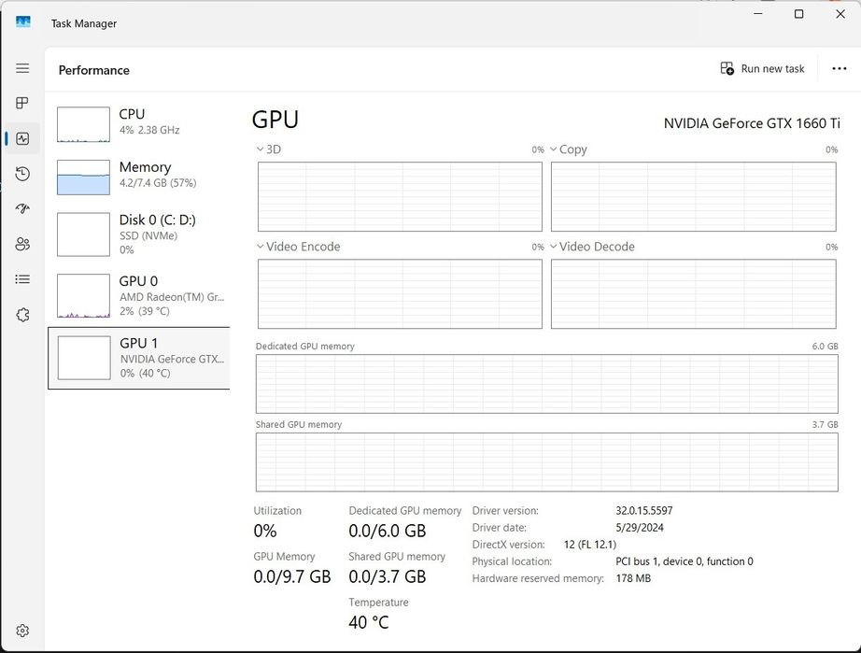The width and height of the screenshot is (861, 653).
Task: Click driver date 5/29/2024
Action: pyautogui.click(x=640, y=528)
